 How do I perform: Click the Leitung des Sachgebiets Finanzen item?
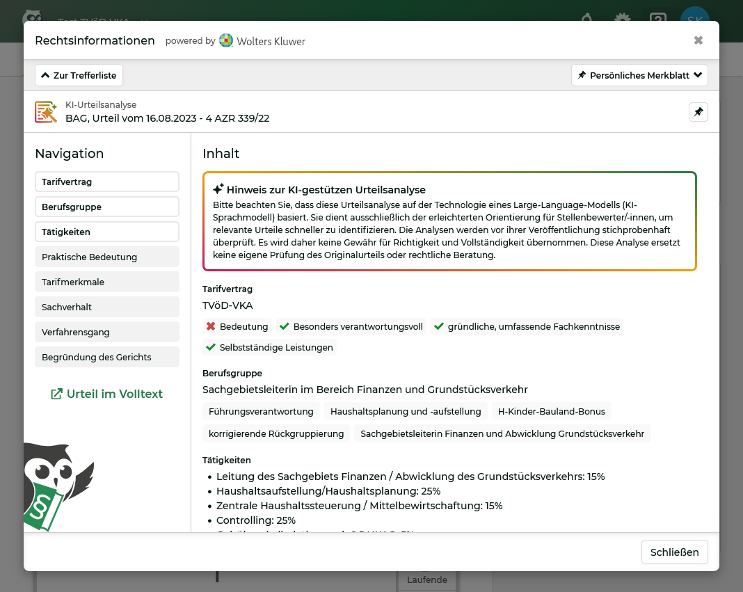pos(410,477)
